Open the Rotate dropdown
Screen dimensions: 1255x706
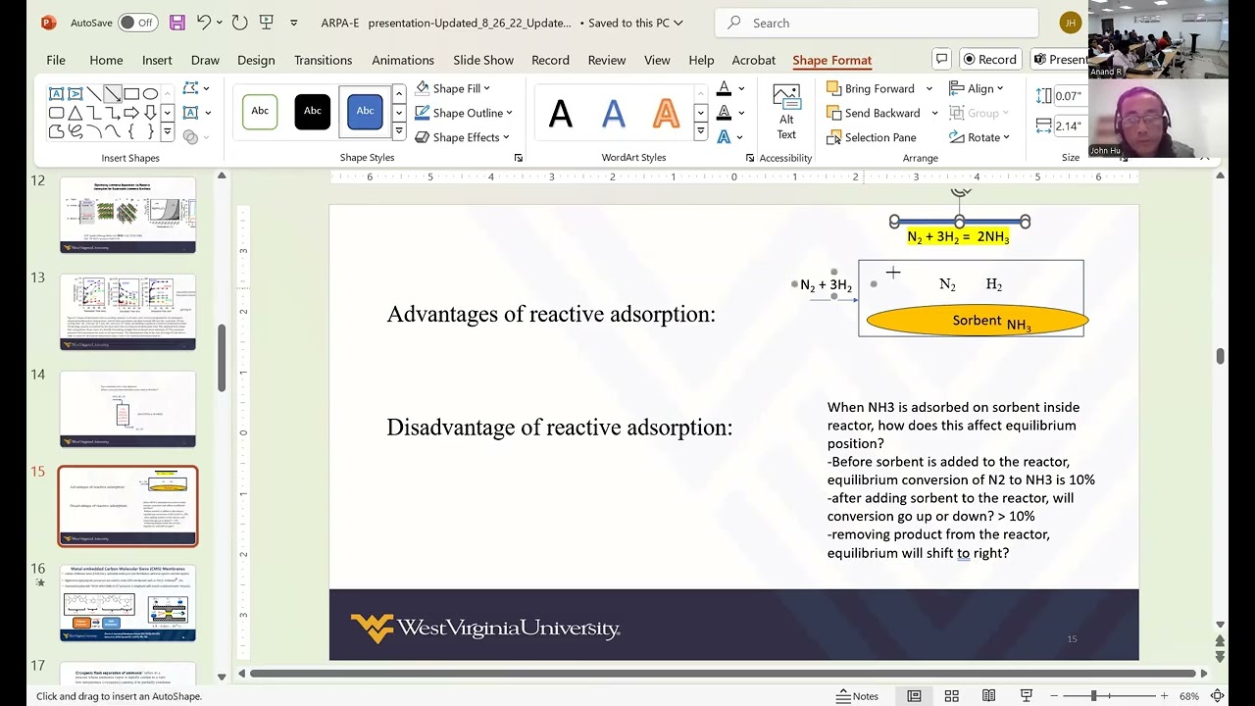pos(980,137)
